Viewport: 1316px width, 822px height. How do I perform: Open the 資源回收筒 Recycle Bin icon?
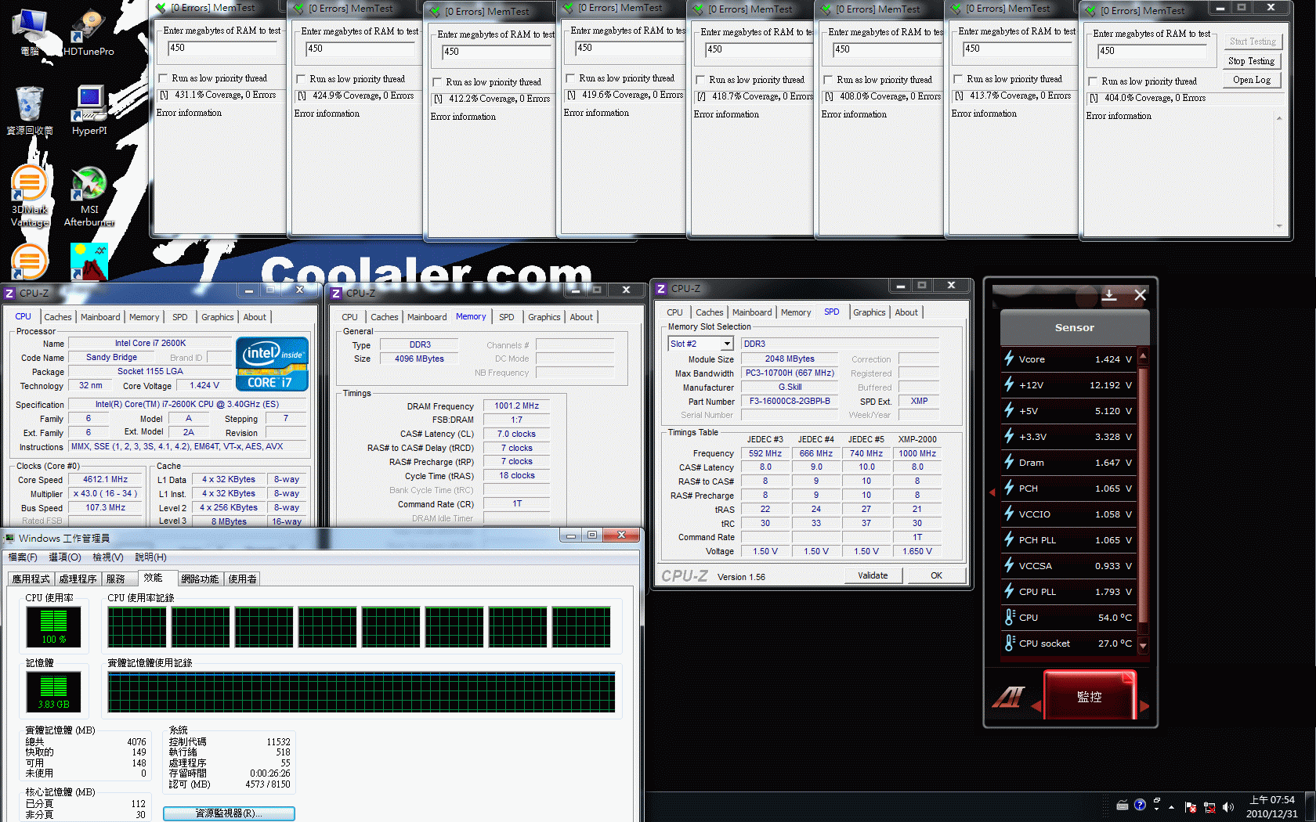coord(30,111)
